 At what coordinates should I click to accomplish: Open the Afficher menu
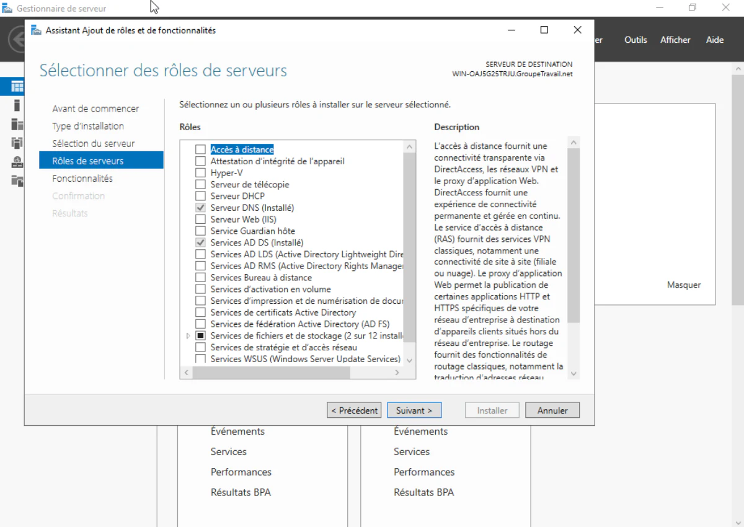click(x=675, y=40)
